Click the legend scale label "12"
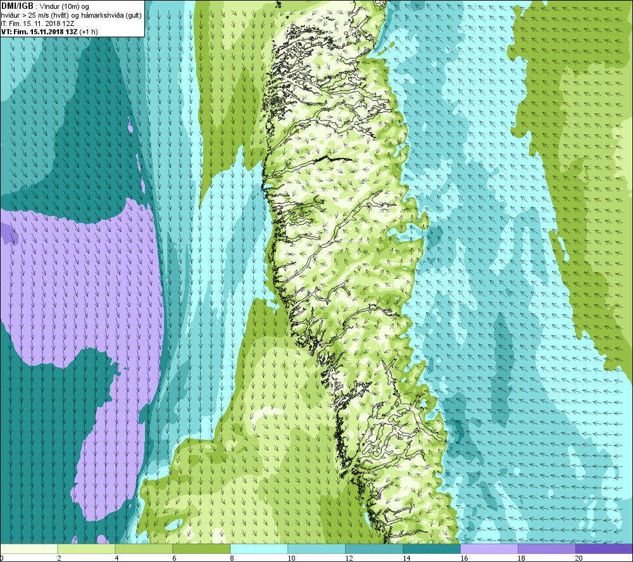 (349, 558)
